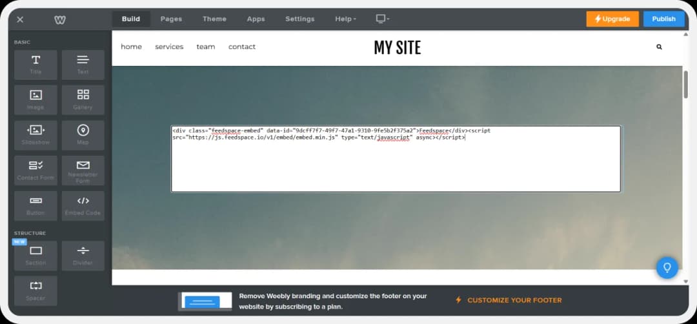Select the Divider structure element
The width and height of the screenshot is (697, 324).
[83, 256]
